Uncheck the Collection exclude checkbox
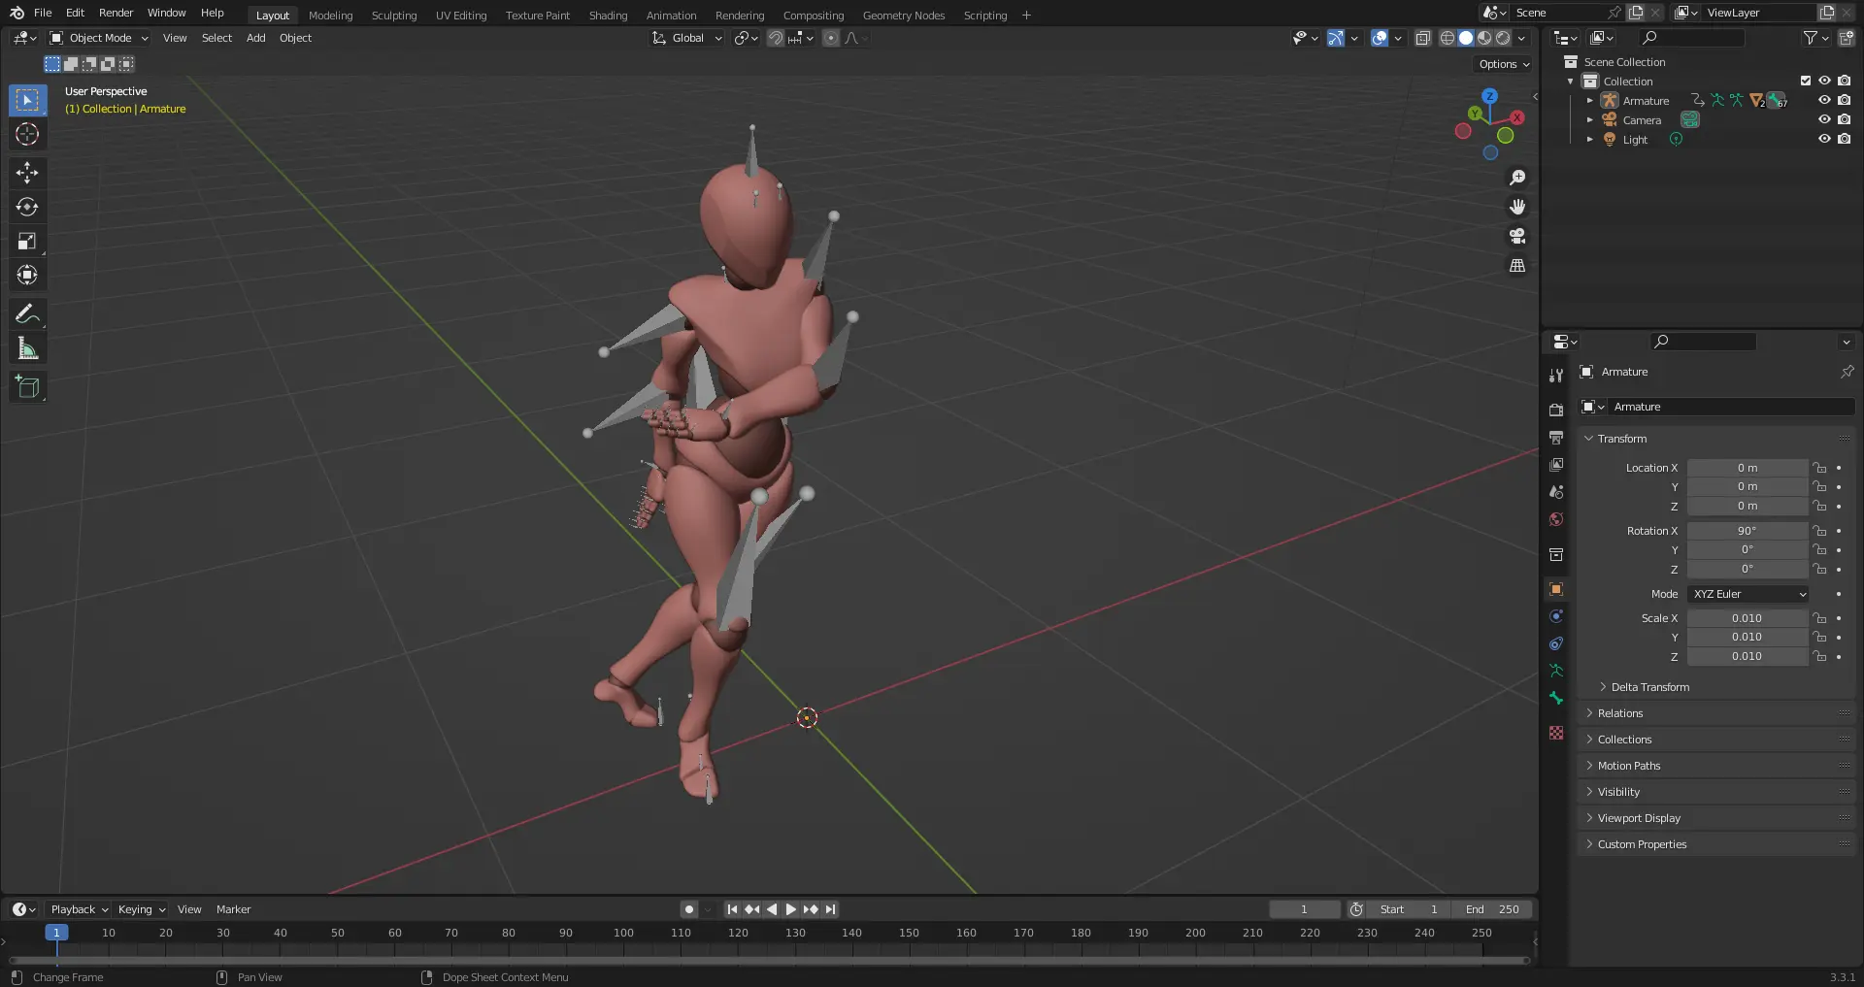 [1806, 82]
